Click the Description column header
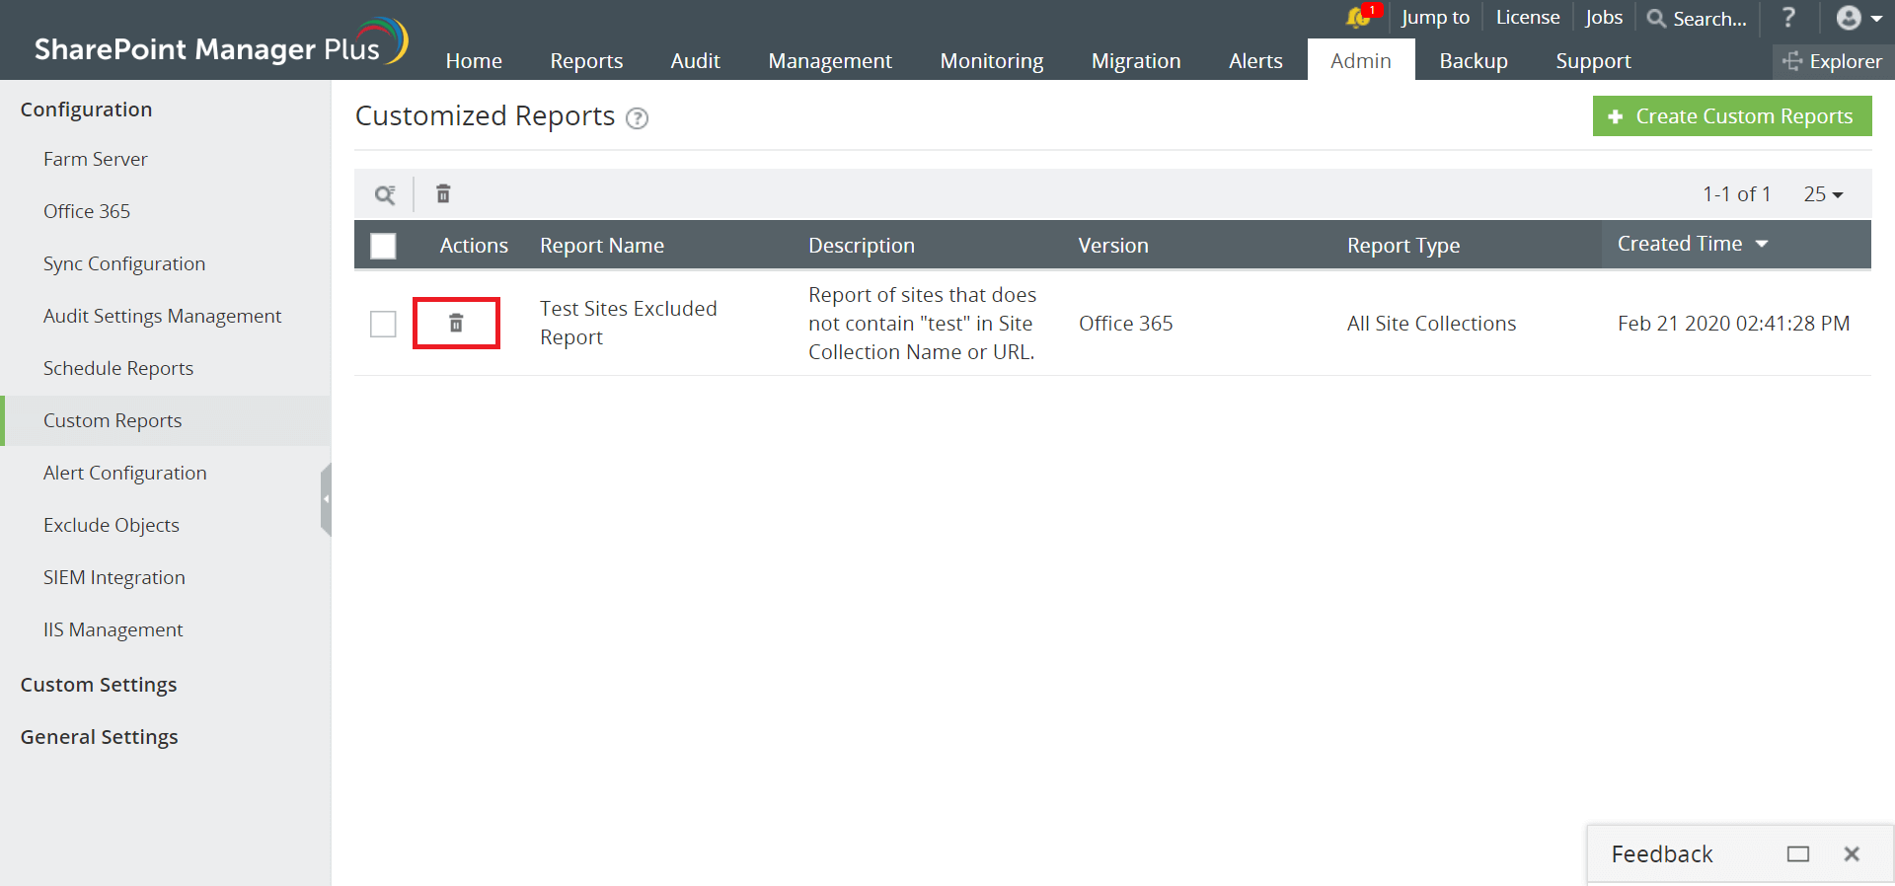The image size is (1895, 886). [x=862, y=246]
